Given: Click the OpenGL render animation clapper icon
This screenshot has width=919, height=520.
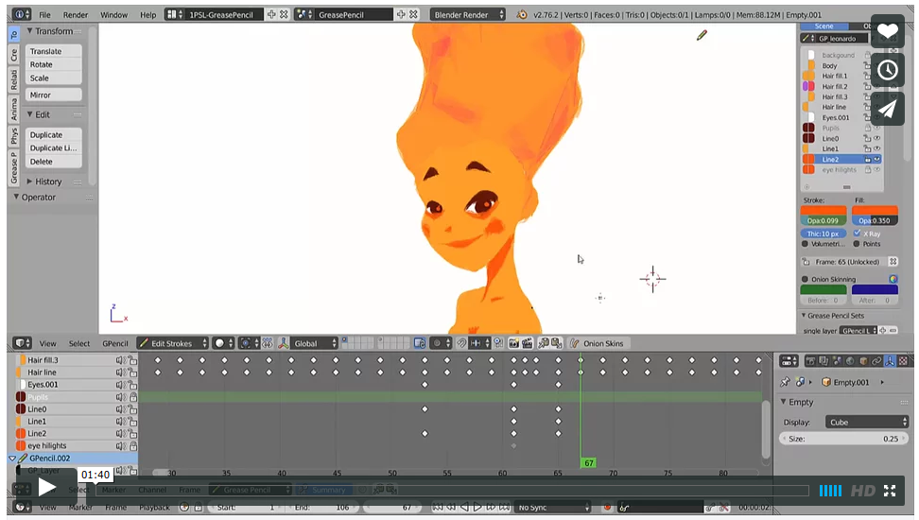Looking at the screenshot, I should point(527,343).
